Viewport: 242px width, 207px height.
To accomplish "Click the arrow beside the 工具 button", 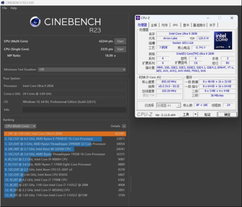I will (x=195, y=115).
